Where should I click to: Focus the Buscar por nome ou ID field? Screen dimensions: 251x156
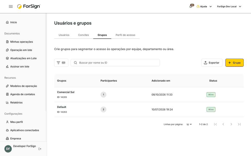(x=115, y=63)
